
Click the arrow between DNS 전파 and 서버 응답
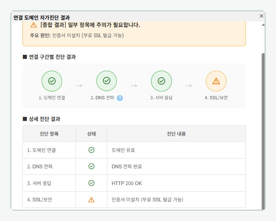point(134,86)
